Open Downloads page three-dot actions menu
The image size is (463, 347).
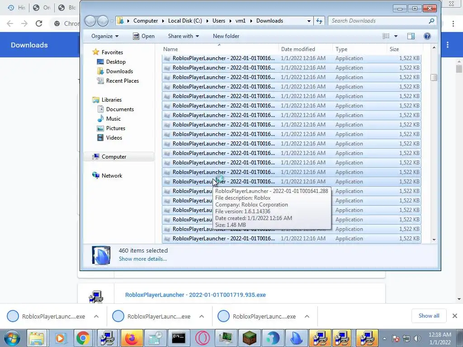448,45
